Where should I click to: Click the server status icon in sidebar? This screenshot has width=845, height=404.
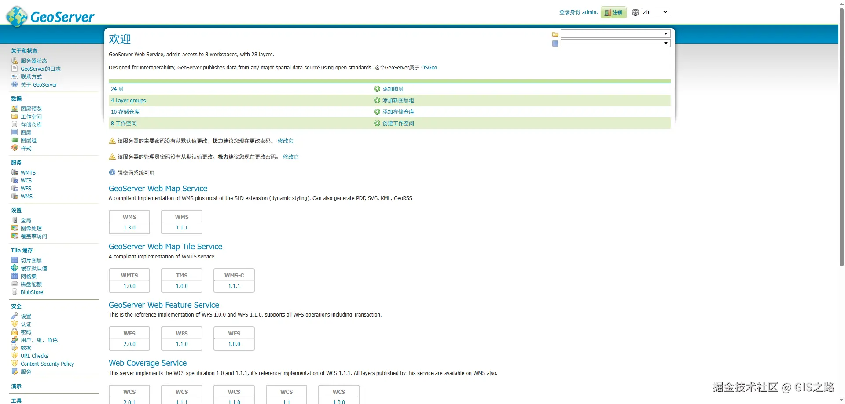pyautogui.click(x=15, y=61)
